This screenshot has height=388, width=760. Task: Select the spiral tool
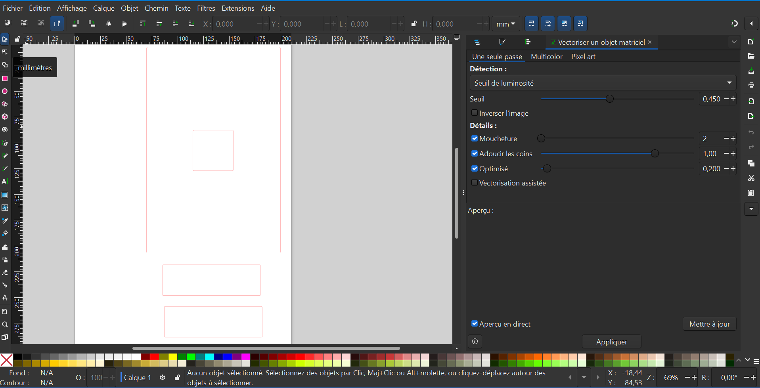[5, 130]
